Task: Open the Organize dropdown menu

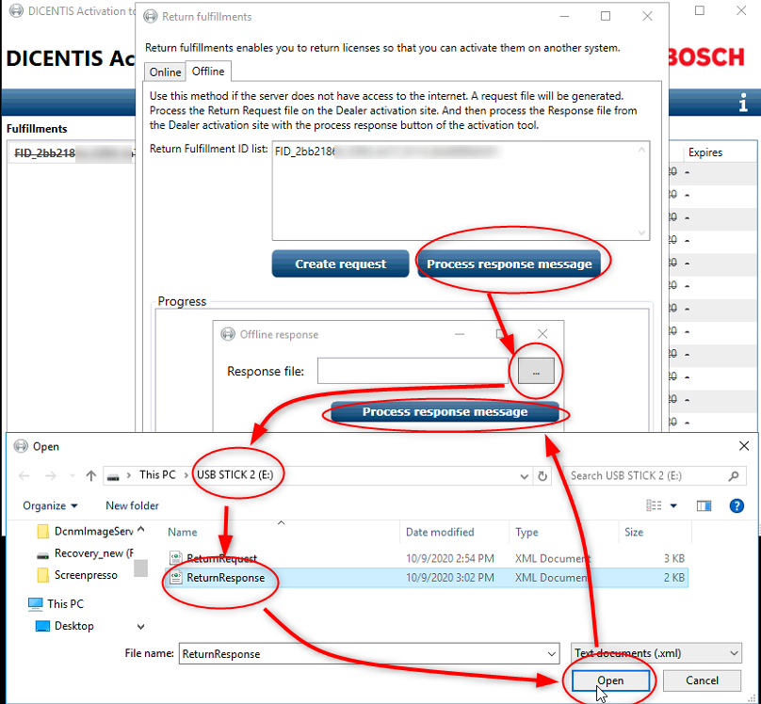Action: tap(50, 505)
